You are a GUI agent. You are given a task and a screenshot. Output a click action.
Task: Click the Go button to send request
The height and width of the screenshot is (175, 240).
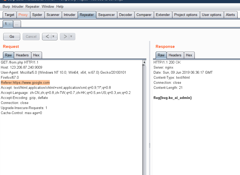point(12,36)
